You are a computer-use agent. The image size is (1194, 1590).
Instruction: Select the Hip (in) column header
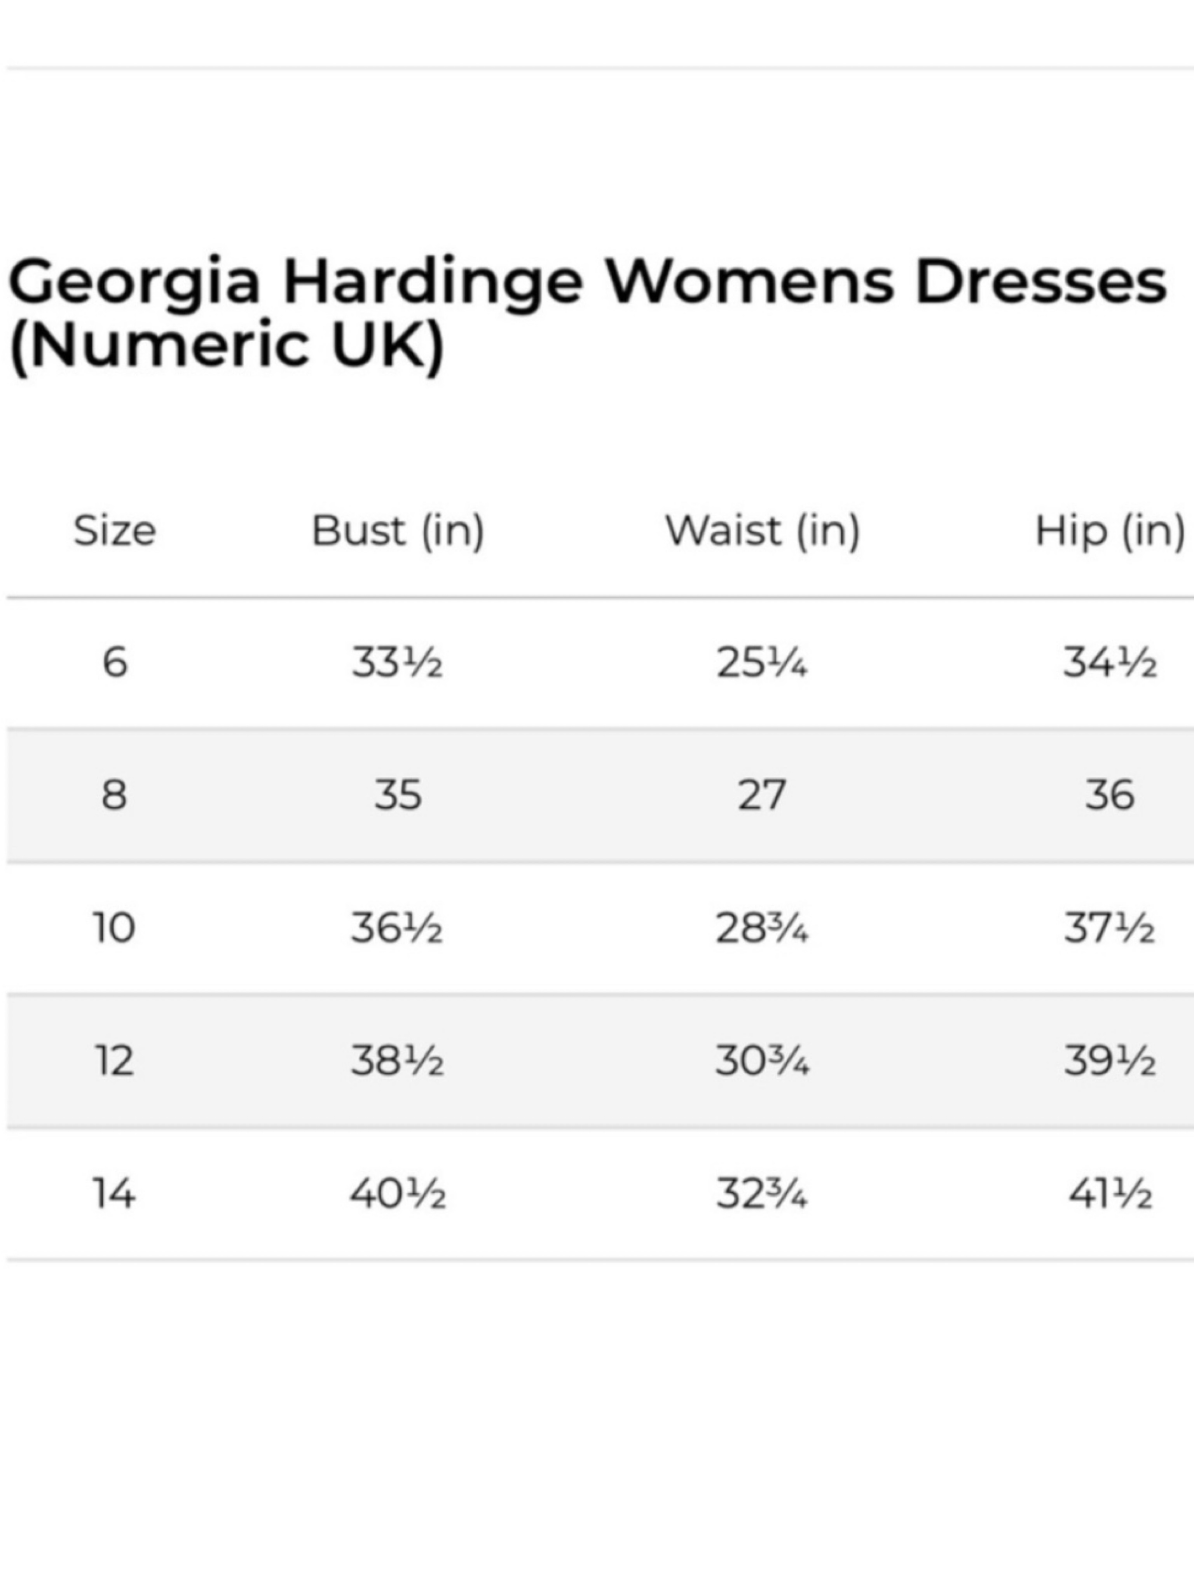coord(1110,531)
